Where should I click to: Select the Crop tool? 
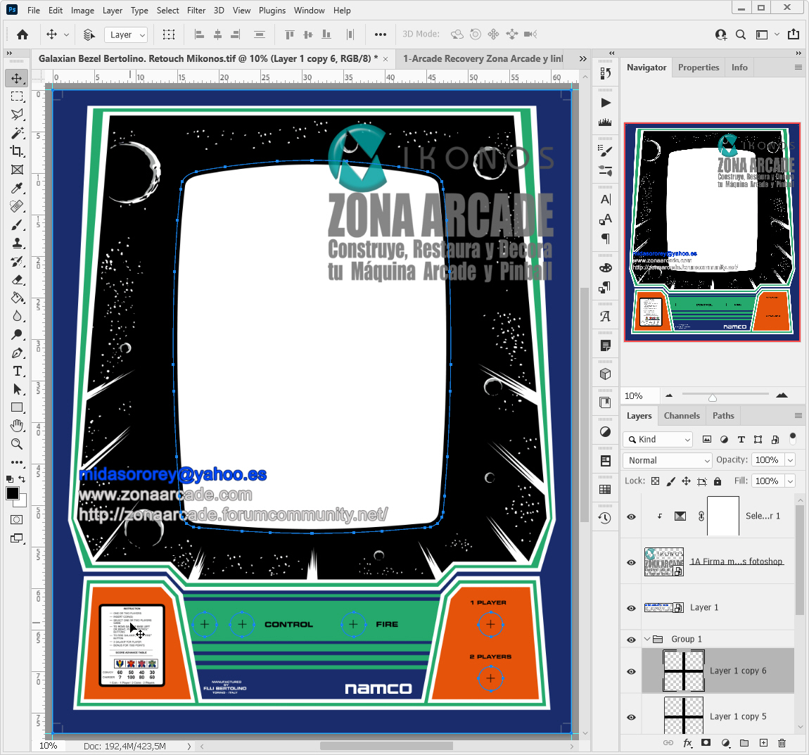tap(17, 151)
